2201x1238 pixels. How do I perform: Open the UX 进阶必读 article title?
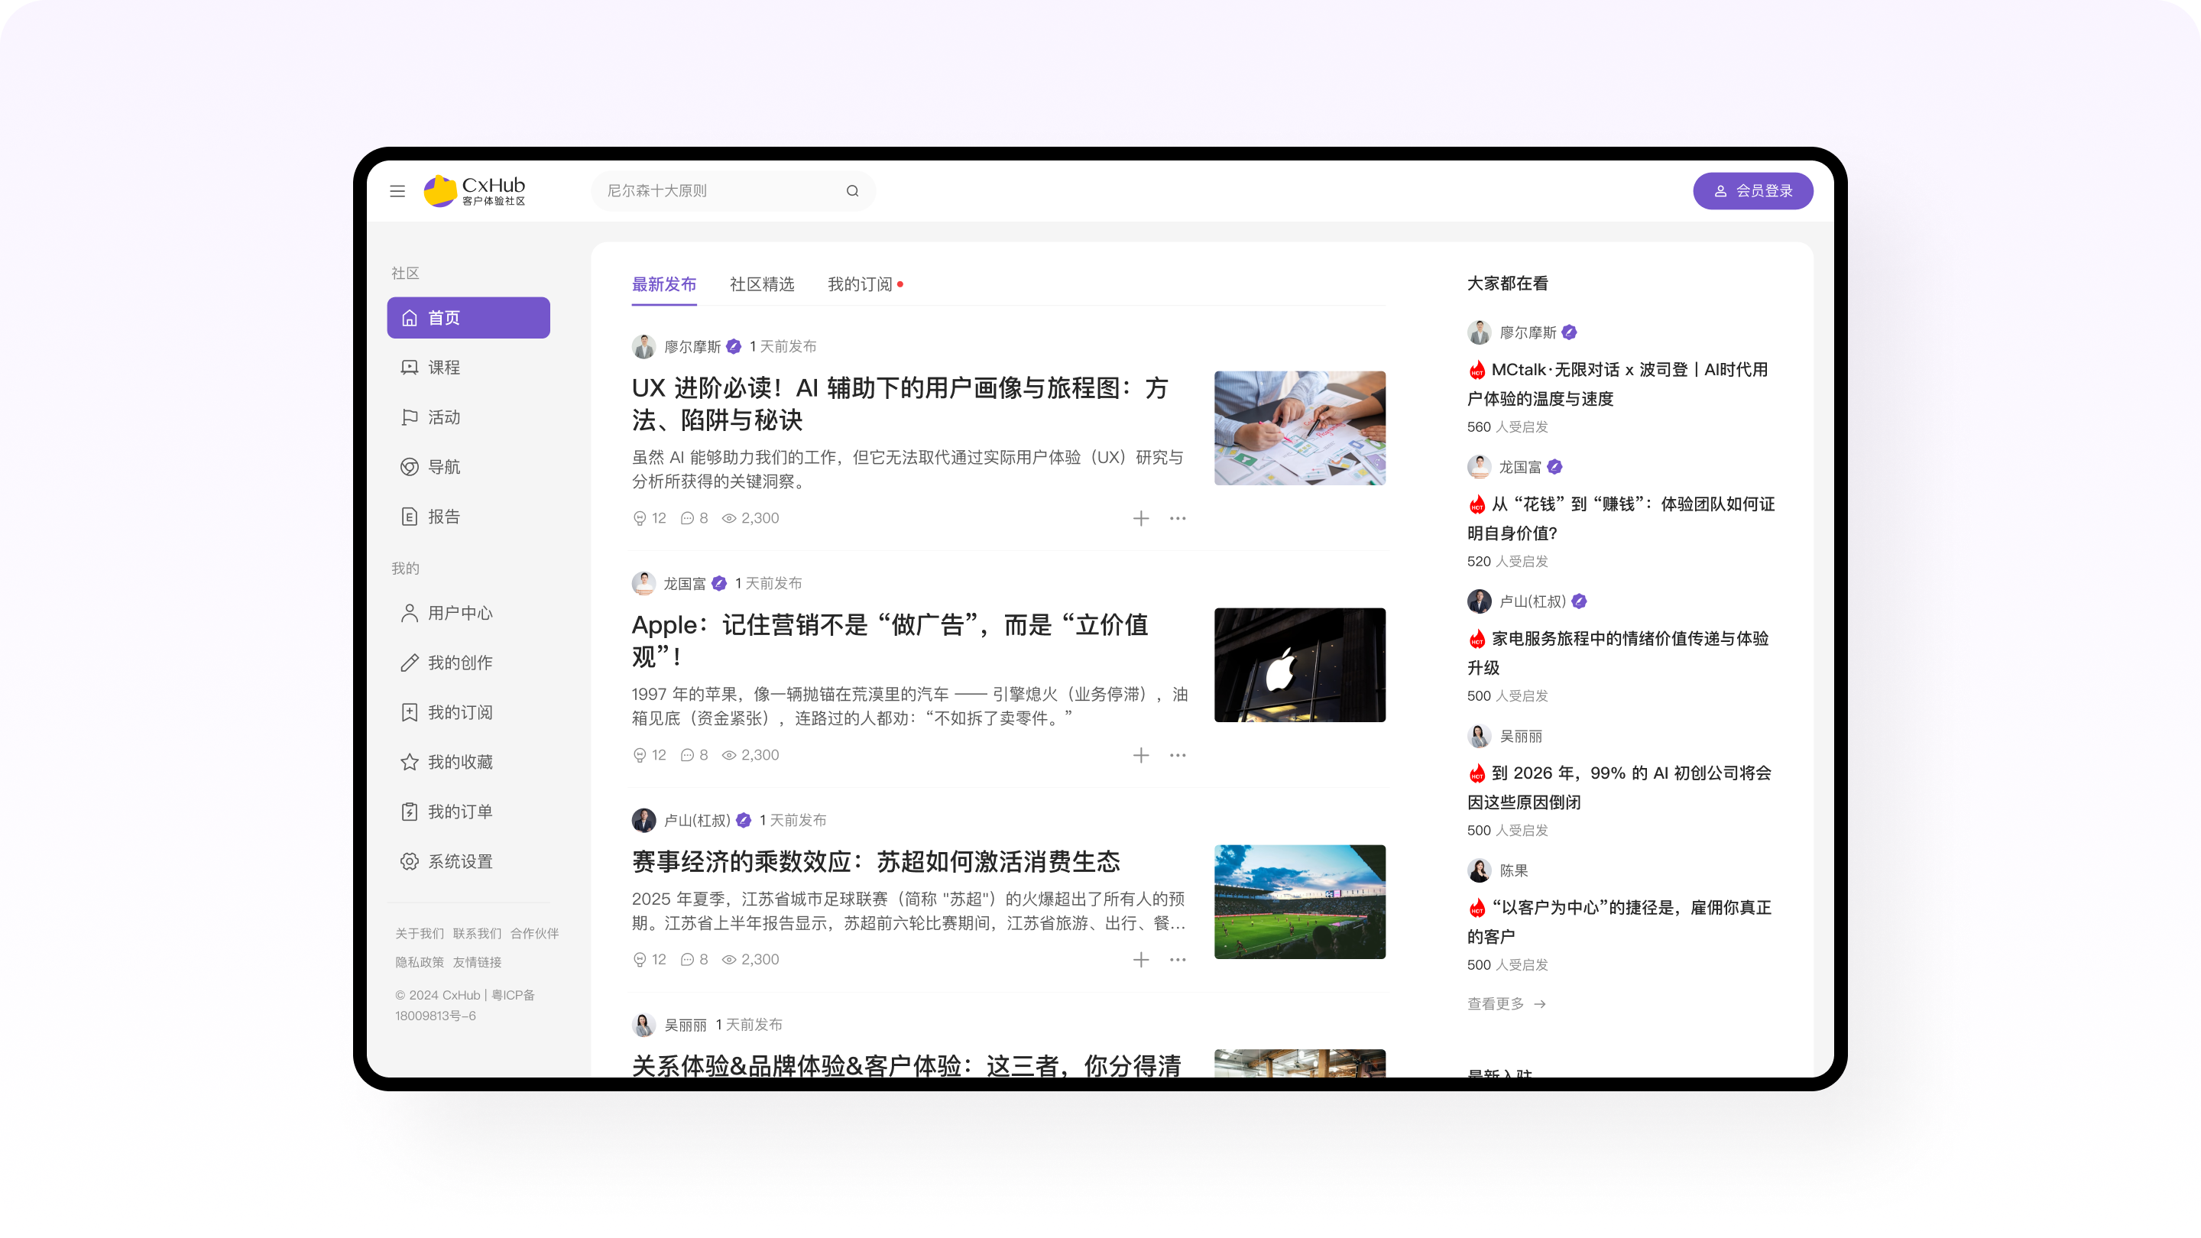tap(900, 403)
